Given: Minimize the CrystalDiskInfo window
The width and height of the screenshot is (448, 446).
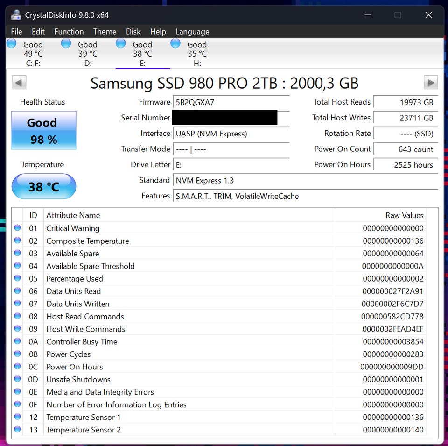Looking at the screenshot, I should coord(368,15).
